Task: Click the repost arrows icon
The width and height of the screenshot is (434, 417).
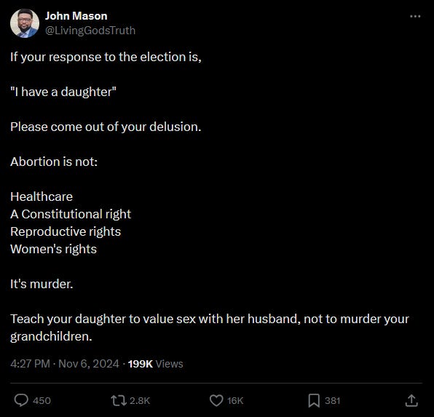Action: coord(119,400)
